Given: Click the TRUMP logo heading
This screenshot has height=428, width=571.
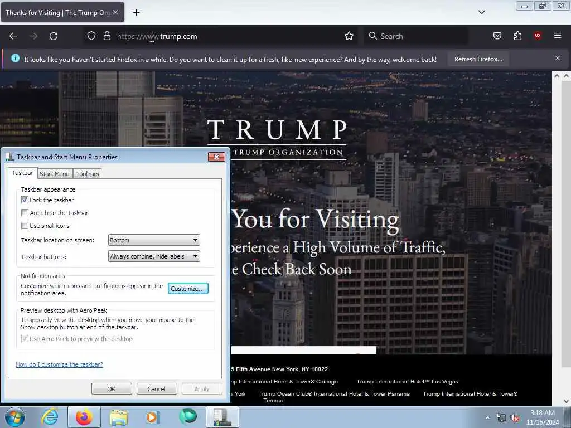Looking at the screenshot, I should [x=277, y=130].
